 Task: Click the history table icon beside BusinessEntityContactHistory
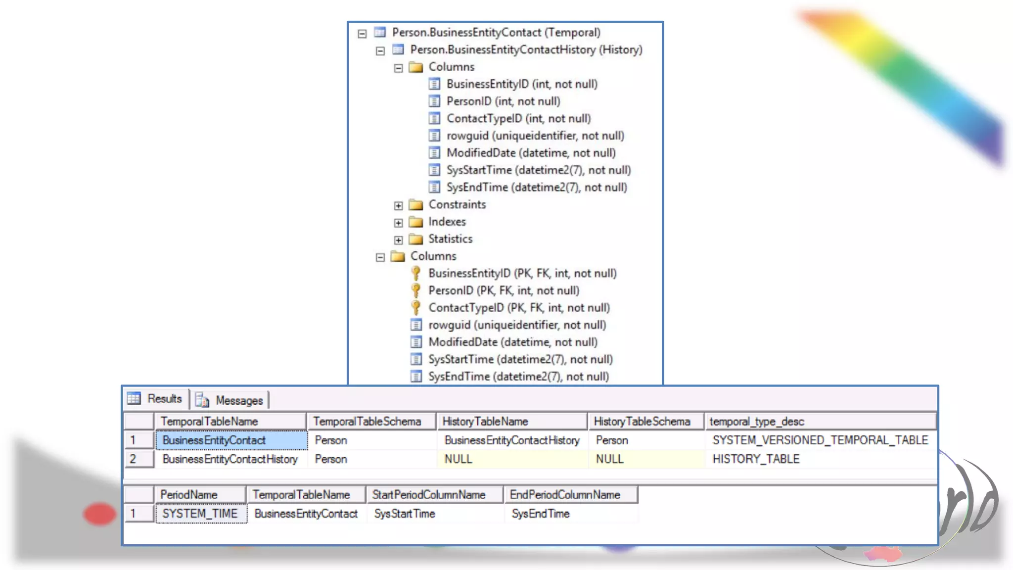[x=398, y=49]
